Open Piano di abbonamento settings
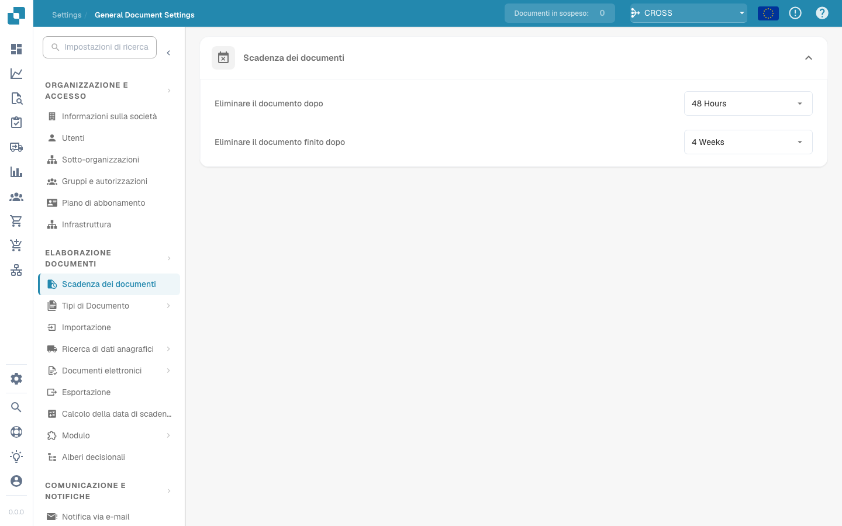The height and width of the screenshot is (526, 842). pyautogui.click(x=109, y=203)
